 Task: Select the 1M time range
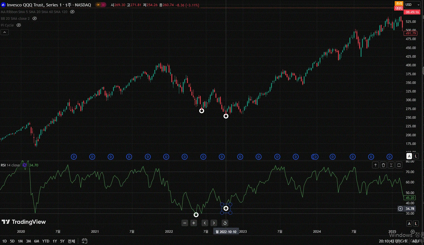(20, 241)
